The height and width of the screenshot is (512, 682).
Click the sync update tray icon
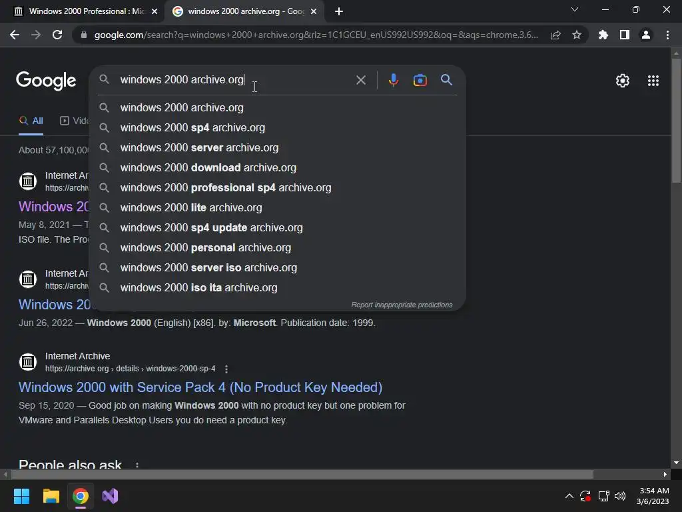[x=585, y=496]
